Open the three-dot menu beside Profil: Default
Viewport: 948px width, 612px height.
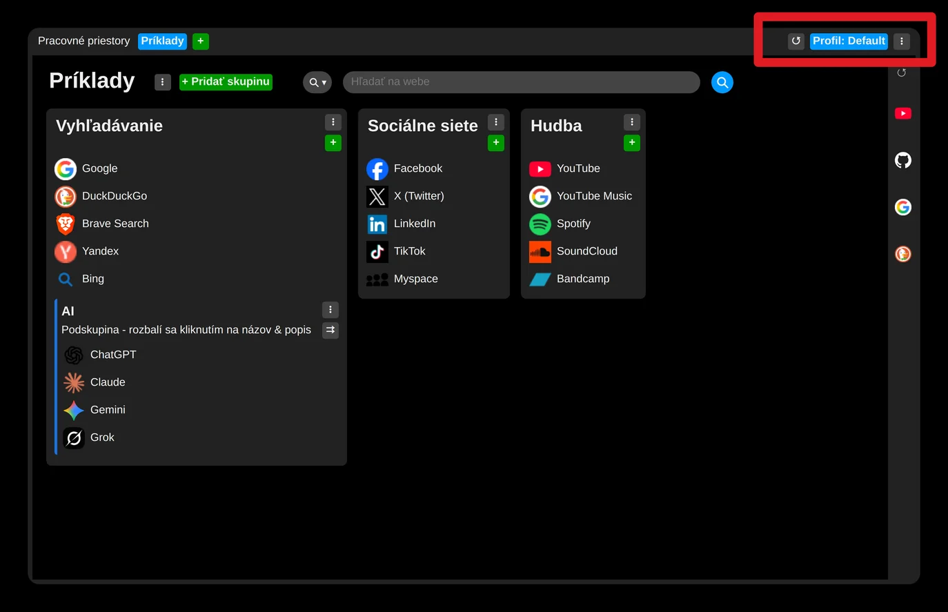pos(902,41)
